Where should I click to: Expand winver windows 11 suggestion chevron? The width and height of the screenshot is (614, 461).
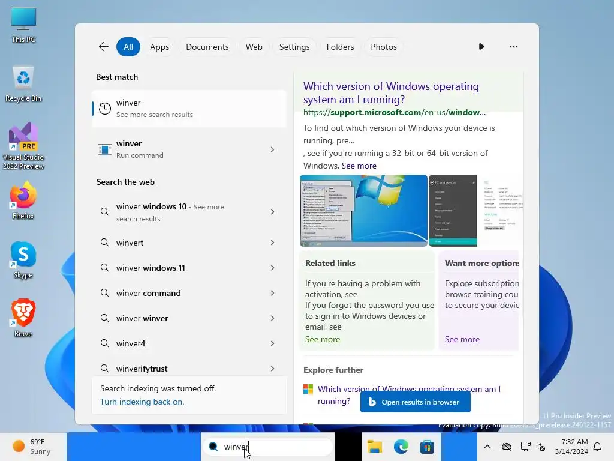(272, 267)
